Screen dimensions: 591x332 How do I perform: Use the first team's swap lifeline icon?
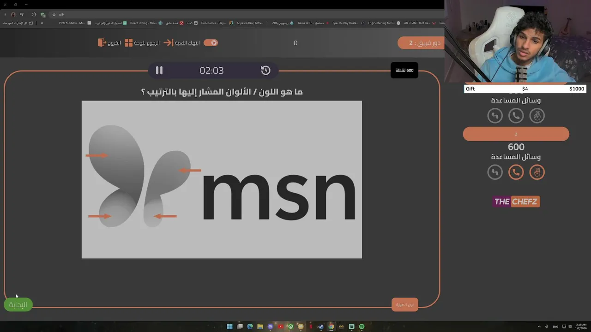tap(495, 116)
